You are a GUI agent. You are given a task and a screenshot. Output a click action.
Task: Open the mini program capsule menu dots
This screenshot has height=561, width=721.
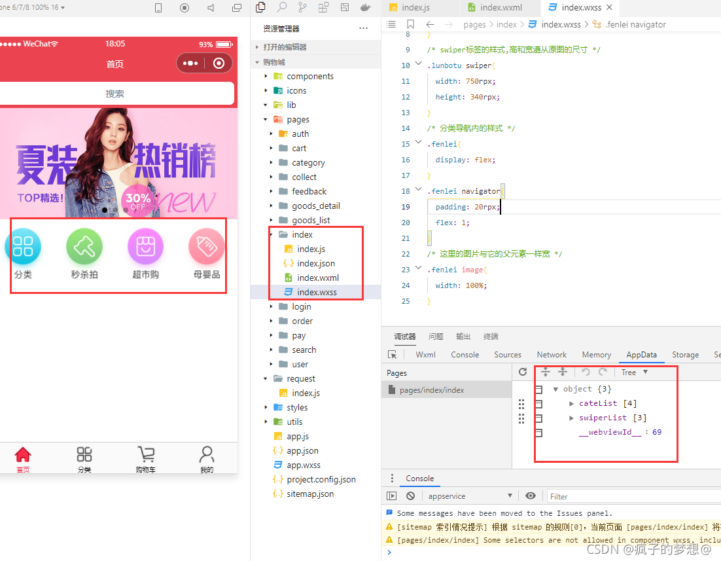190,63
